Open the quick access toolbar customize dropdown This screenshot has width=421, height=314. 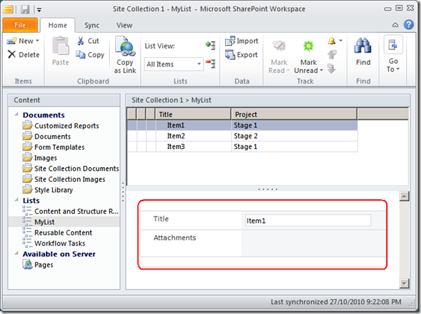(39, 10)
